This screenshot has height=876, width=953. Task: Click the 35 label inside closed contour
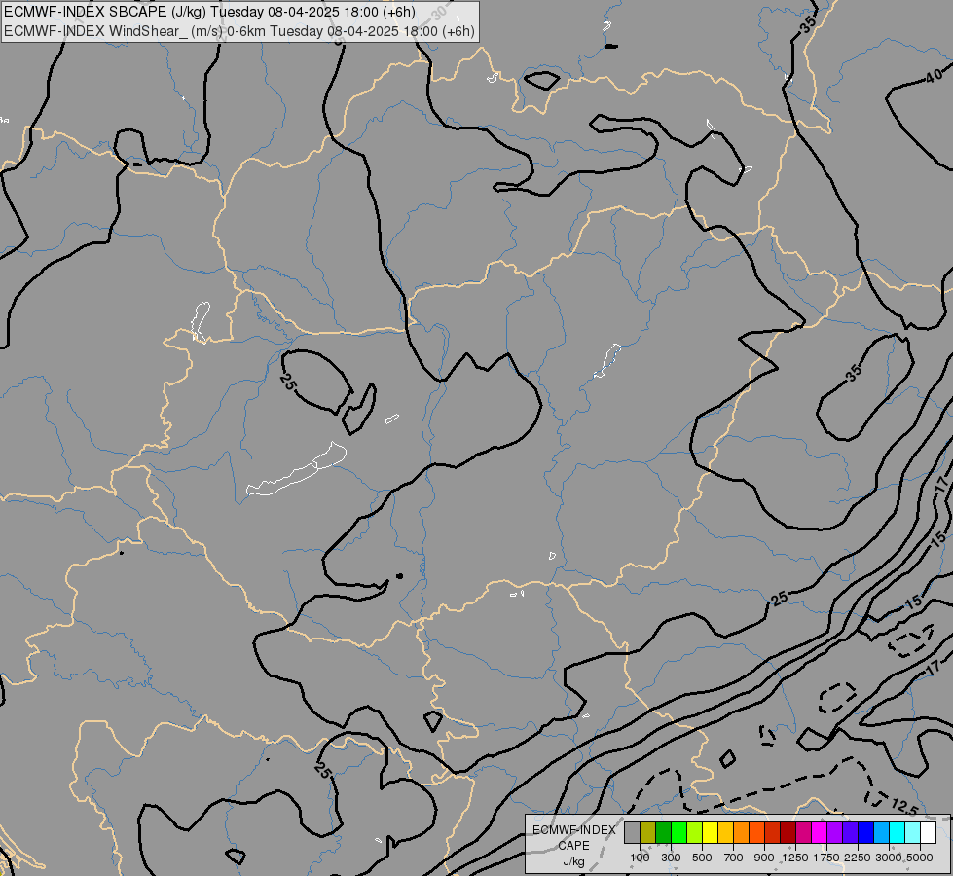tap(854, 373)
